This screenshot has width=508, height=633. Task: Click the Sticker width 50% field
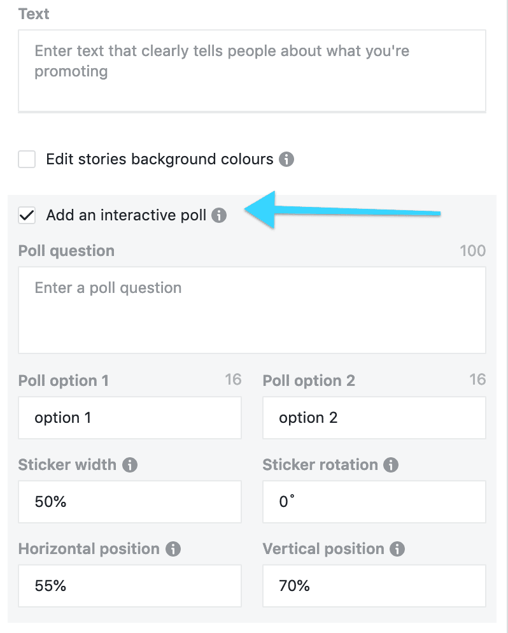pos(130,502)
